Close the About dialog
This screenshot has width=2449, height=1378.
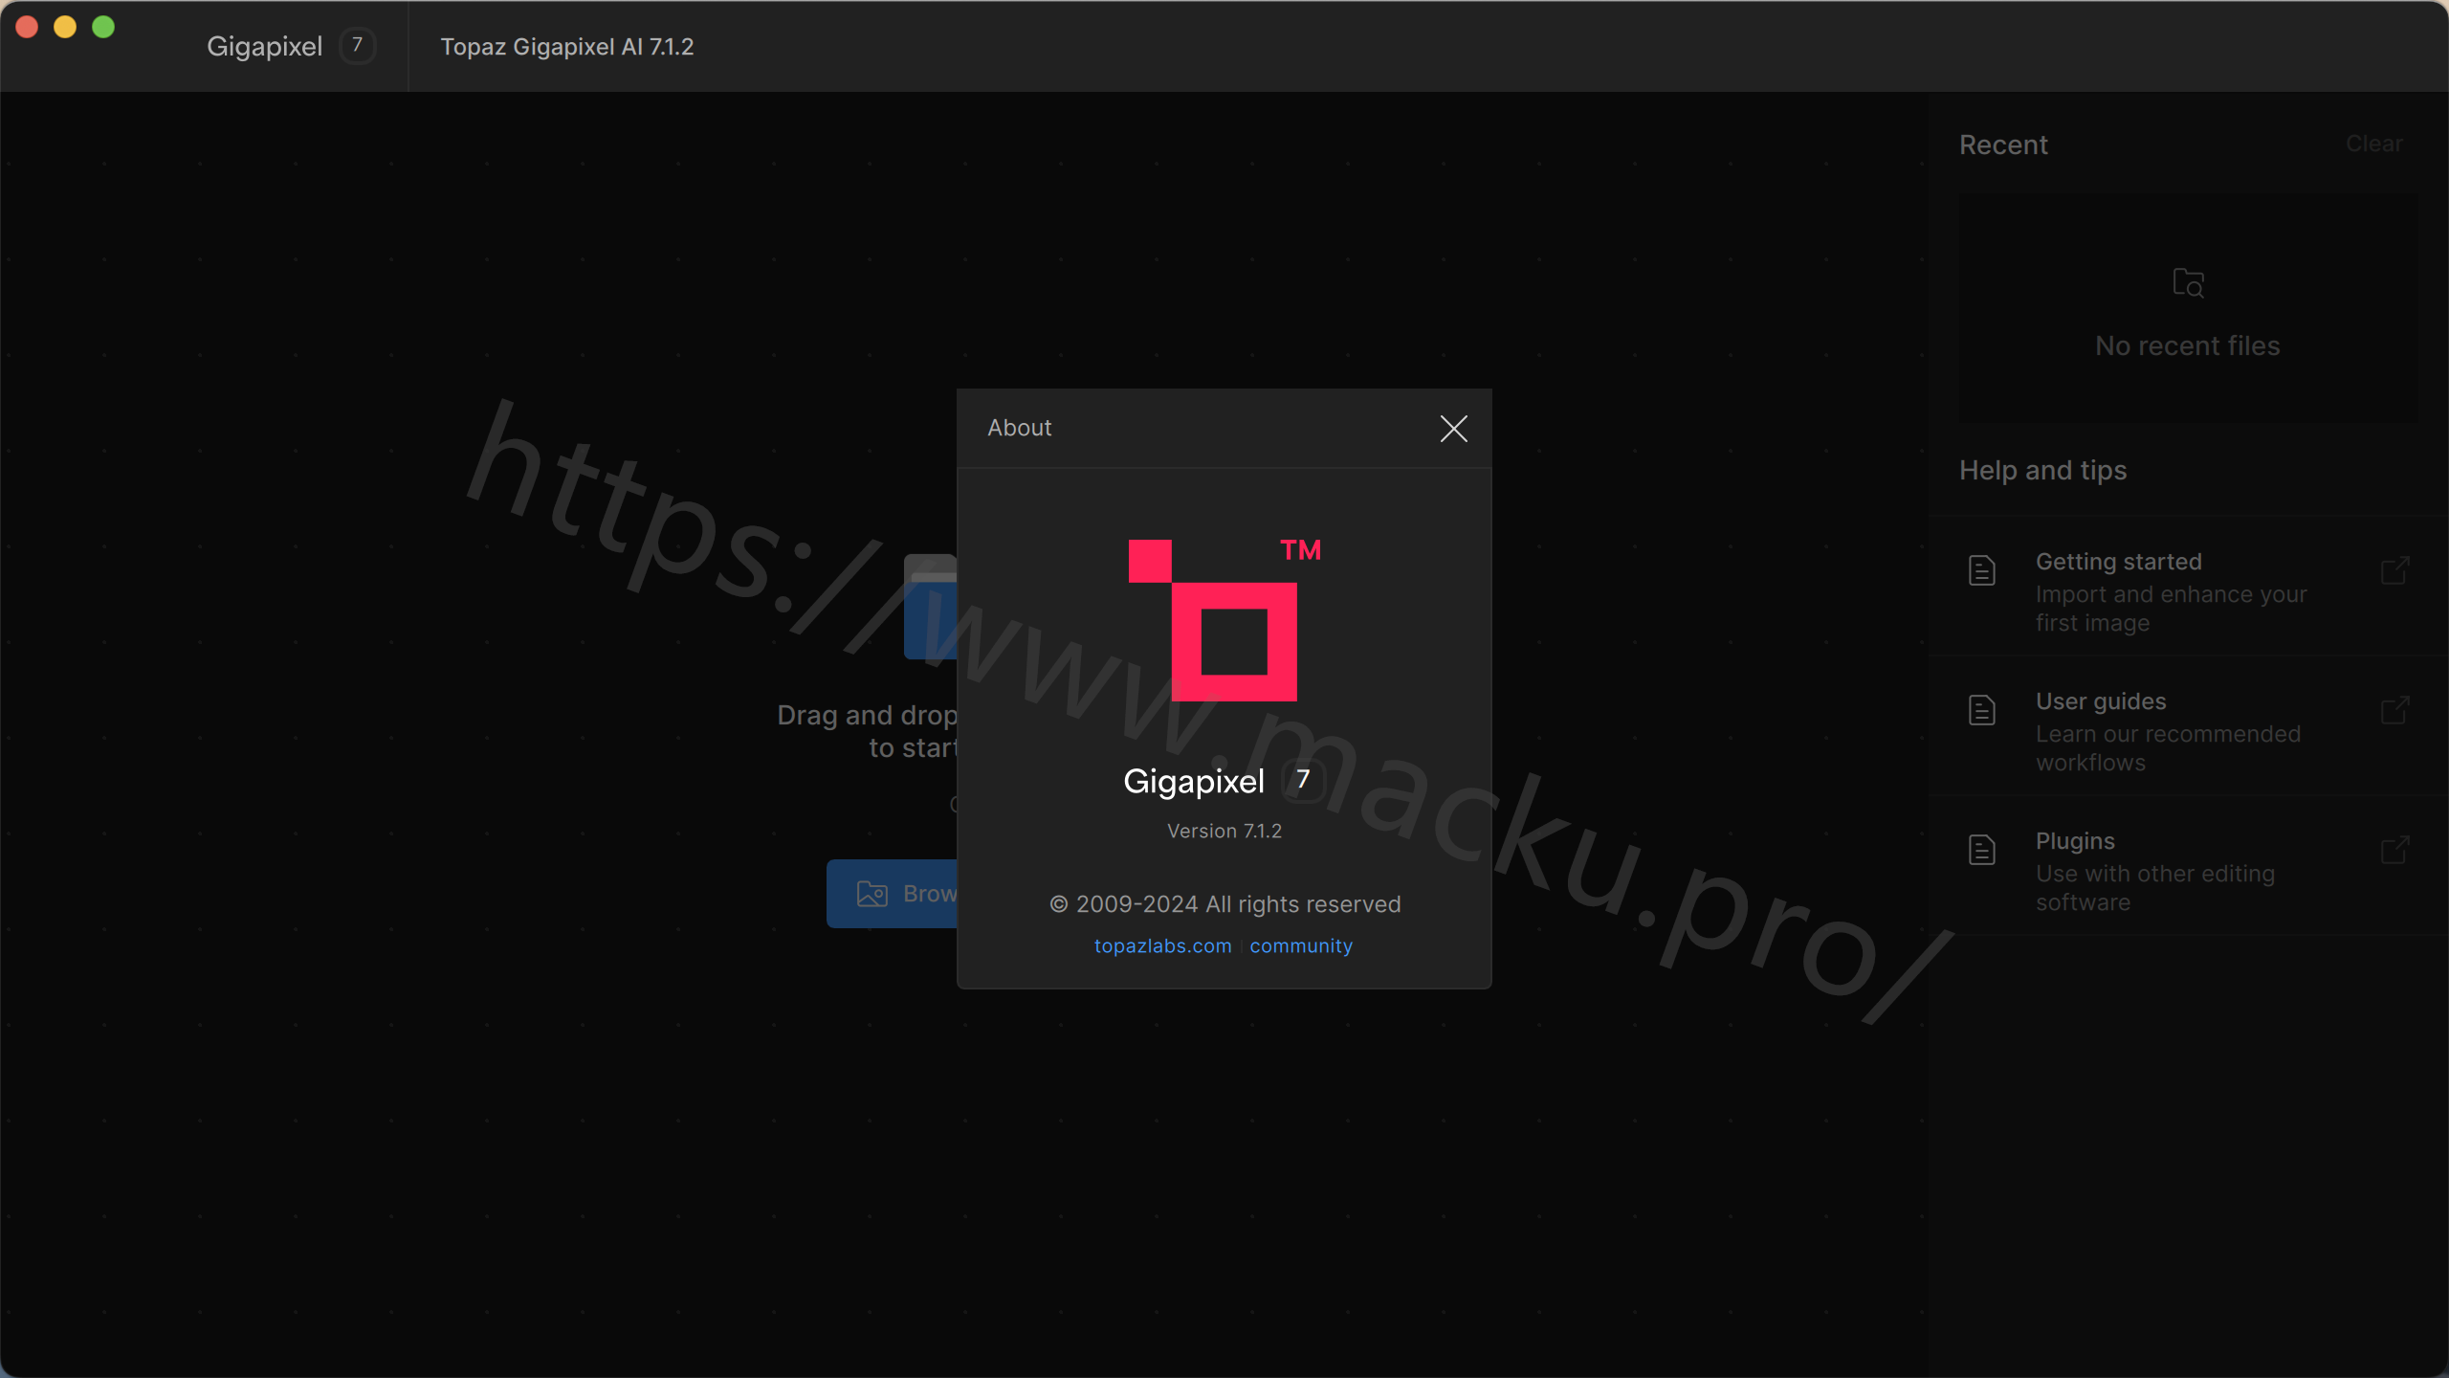[1453, 429]
